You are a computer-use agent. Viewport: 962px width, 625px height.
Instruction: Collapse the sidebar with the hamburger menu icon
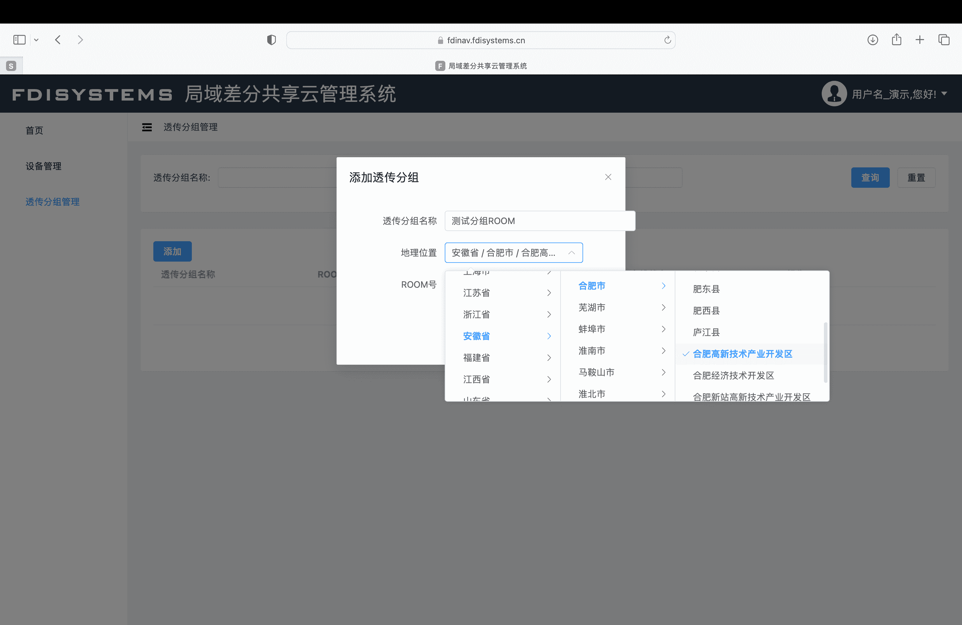point(147,127)
